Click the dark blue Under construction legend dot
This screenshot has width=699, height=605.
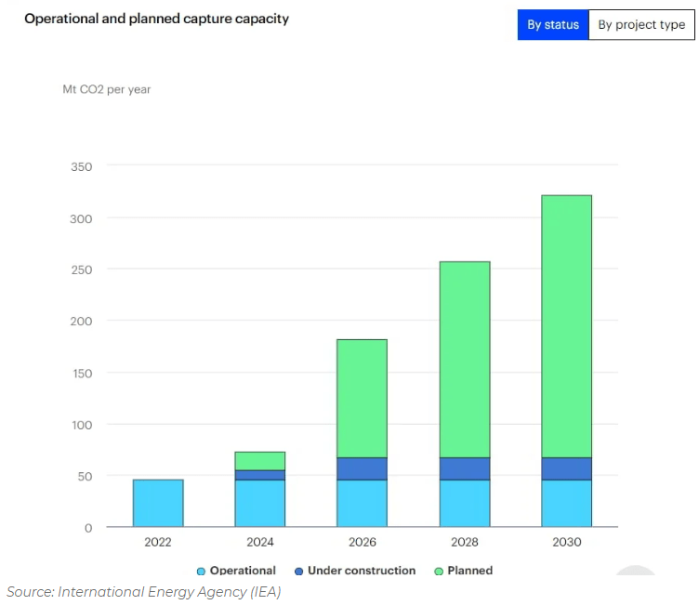(x=299, y=572)
